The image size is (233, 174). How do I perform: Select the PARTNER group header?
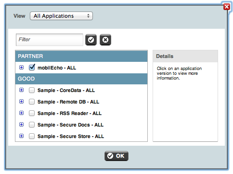point(81,56)
